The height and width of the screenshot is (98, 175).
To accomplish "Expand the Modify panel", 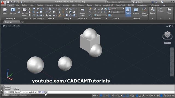I will 67,19.
